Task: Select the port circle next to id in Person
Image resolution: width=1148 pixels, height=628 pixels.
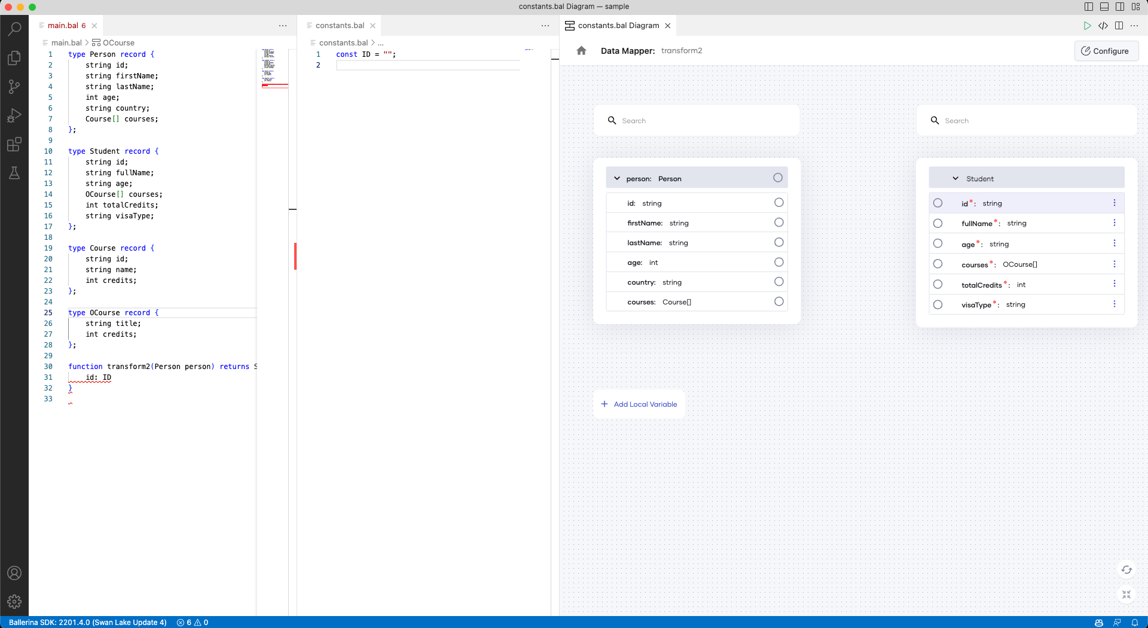Action: point(778,203)
